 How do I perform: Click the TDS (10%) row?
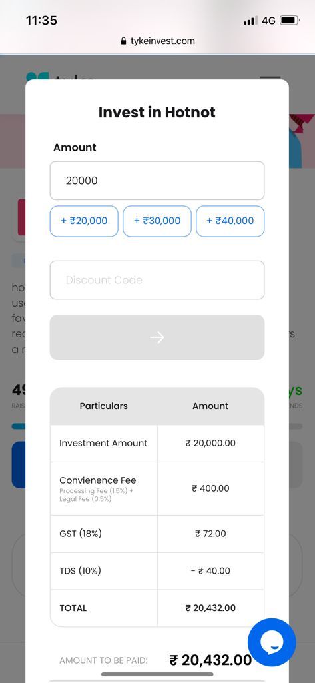click(x=157, y=571)
